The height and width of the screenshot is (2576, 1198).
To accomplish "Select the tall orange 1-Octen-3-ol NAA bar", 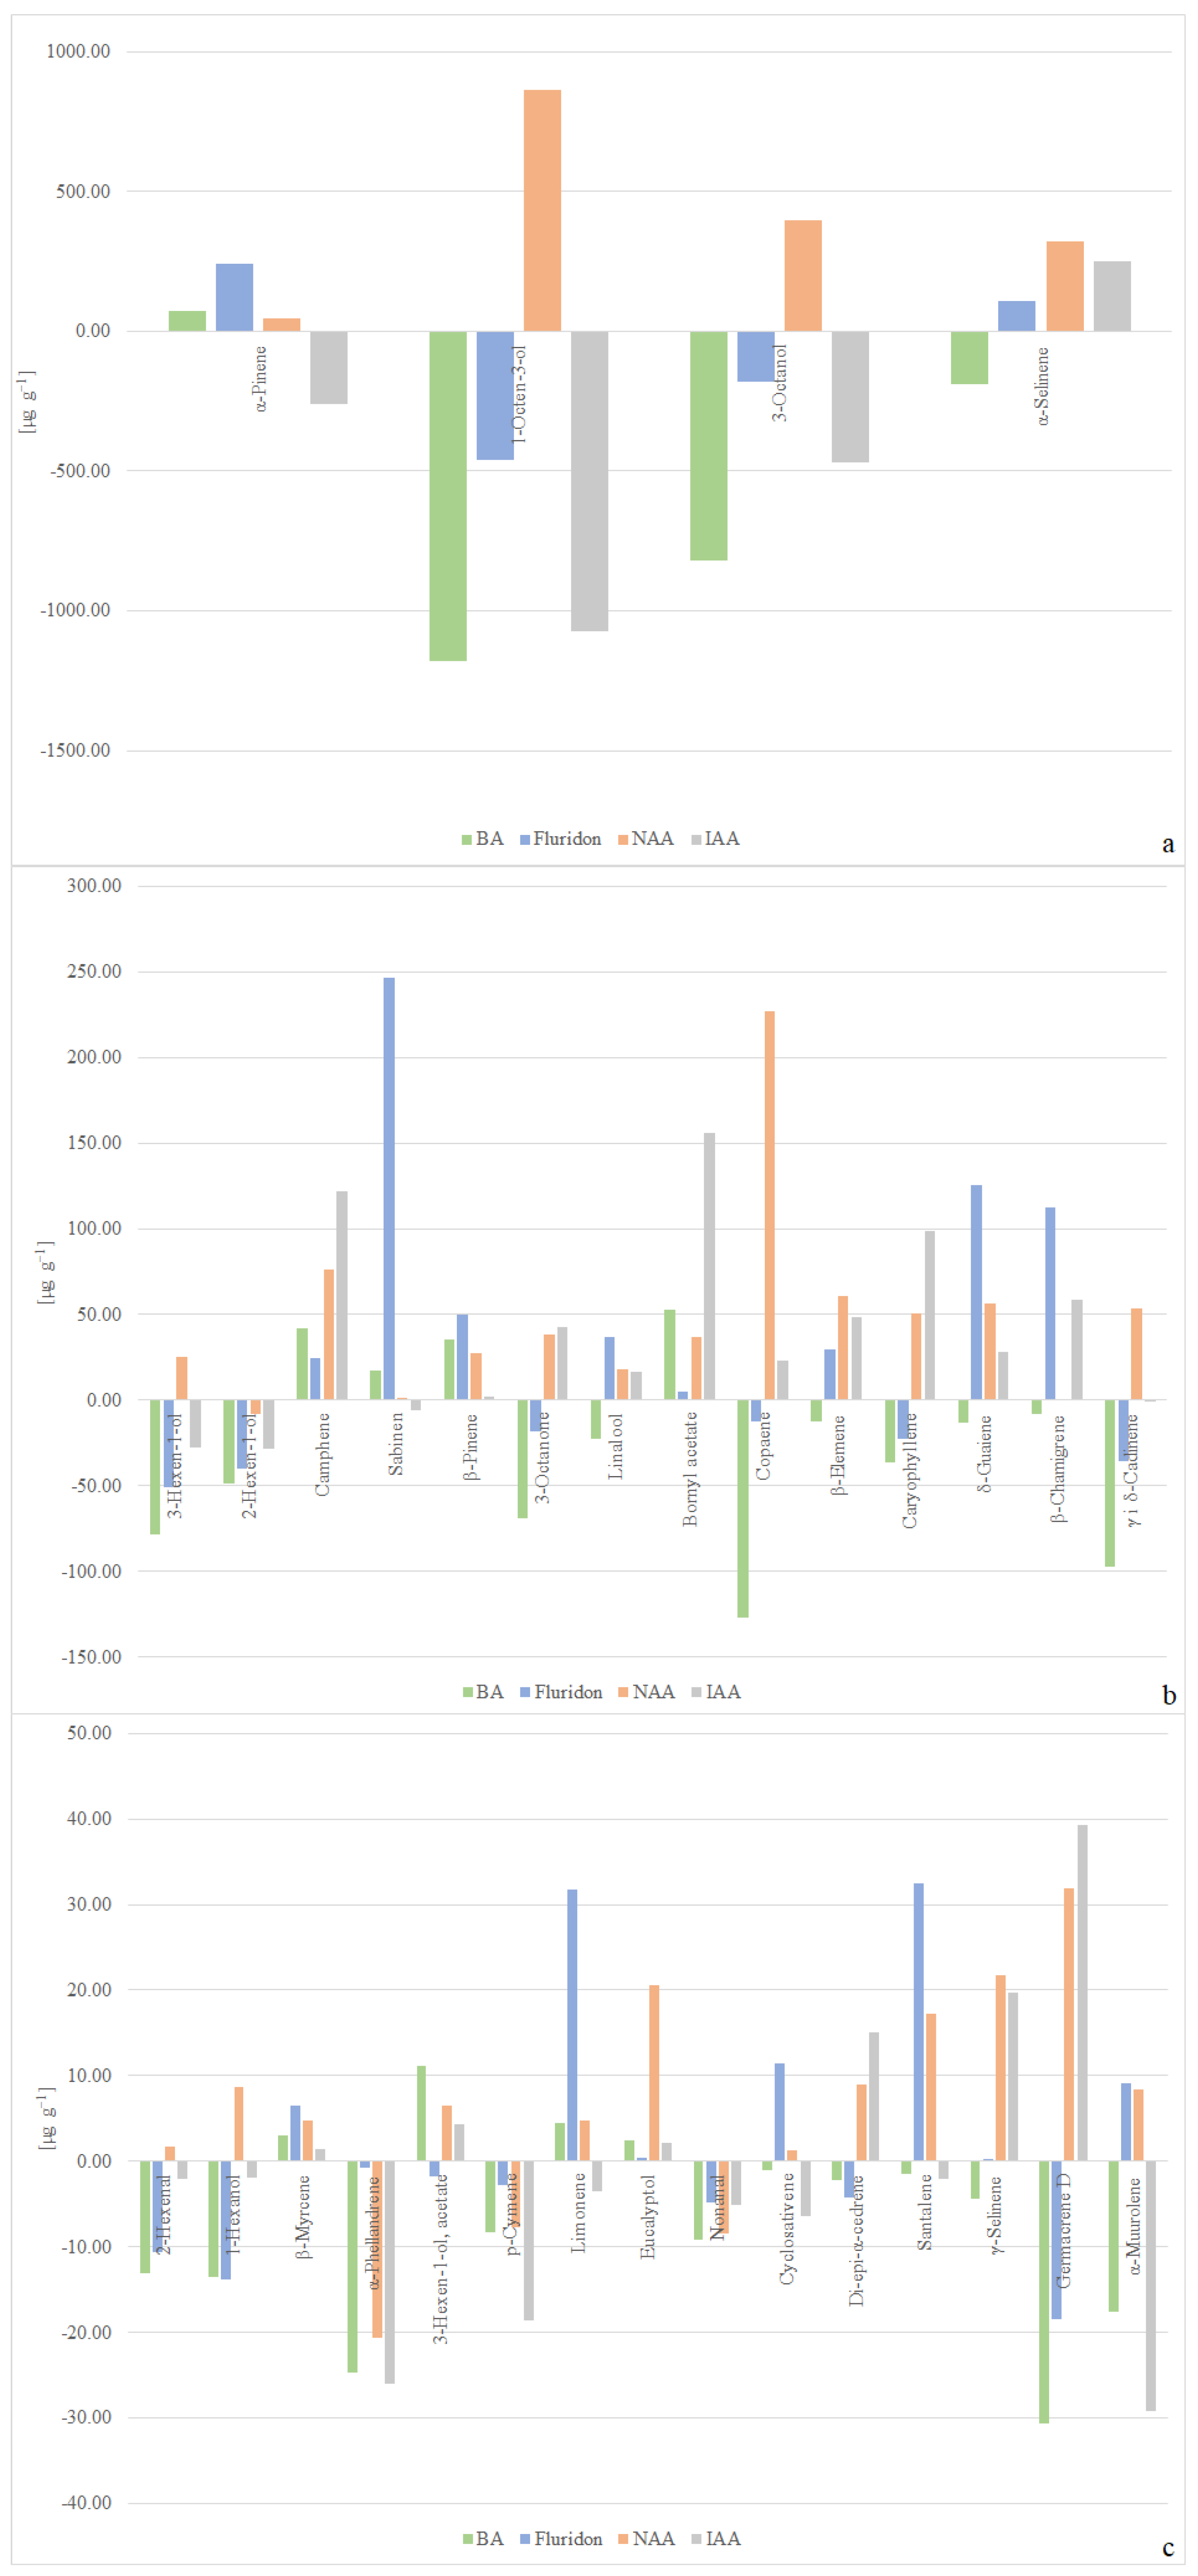I will pos(542,210).
